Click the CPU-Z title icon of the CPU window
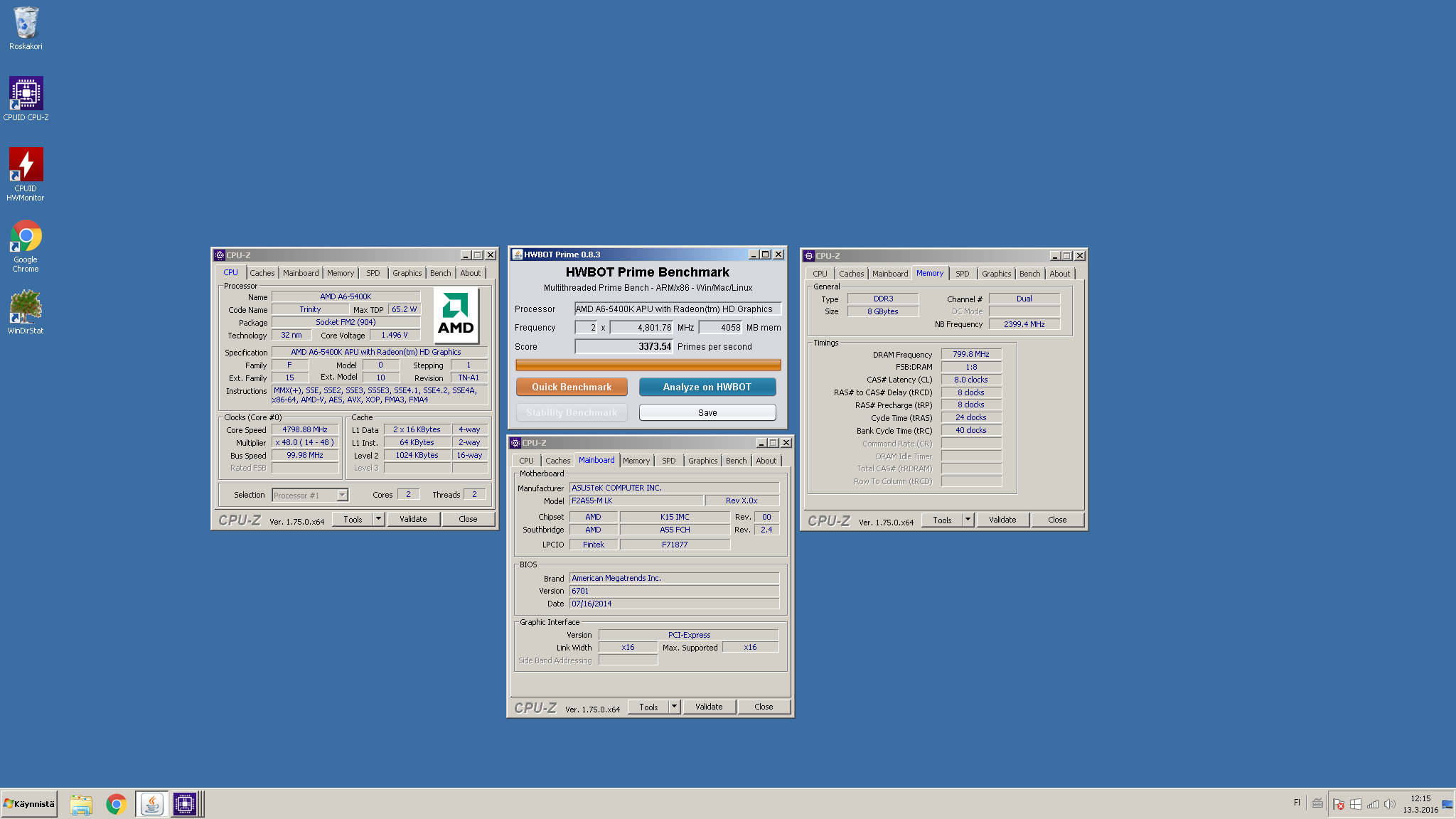Image resolution: width=1456 pixels, height=819 pixels. tap(220, 255)
